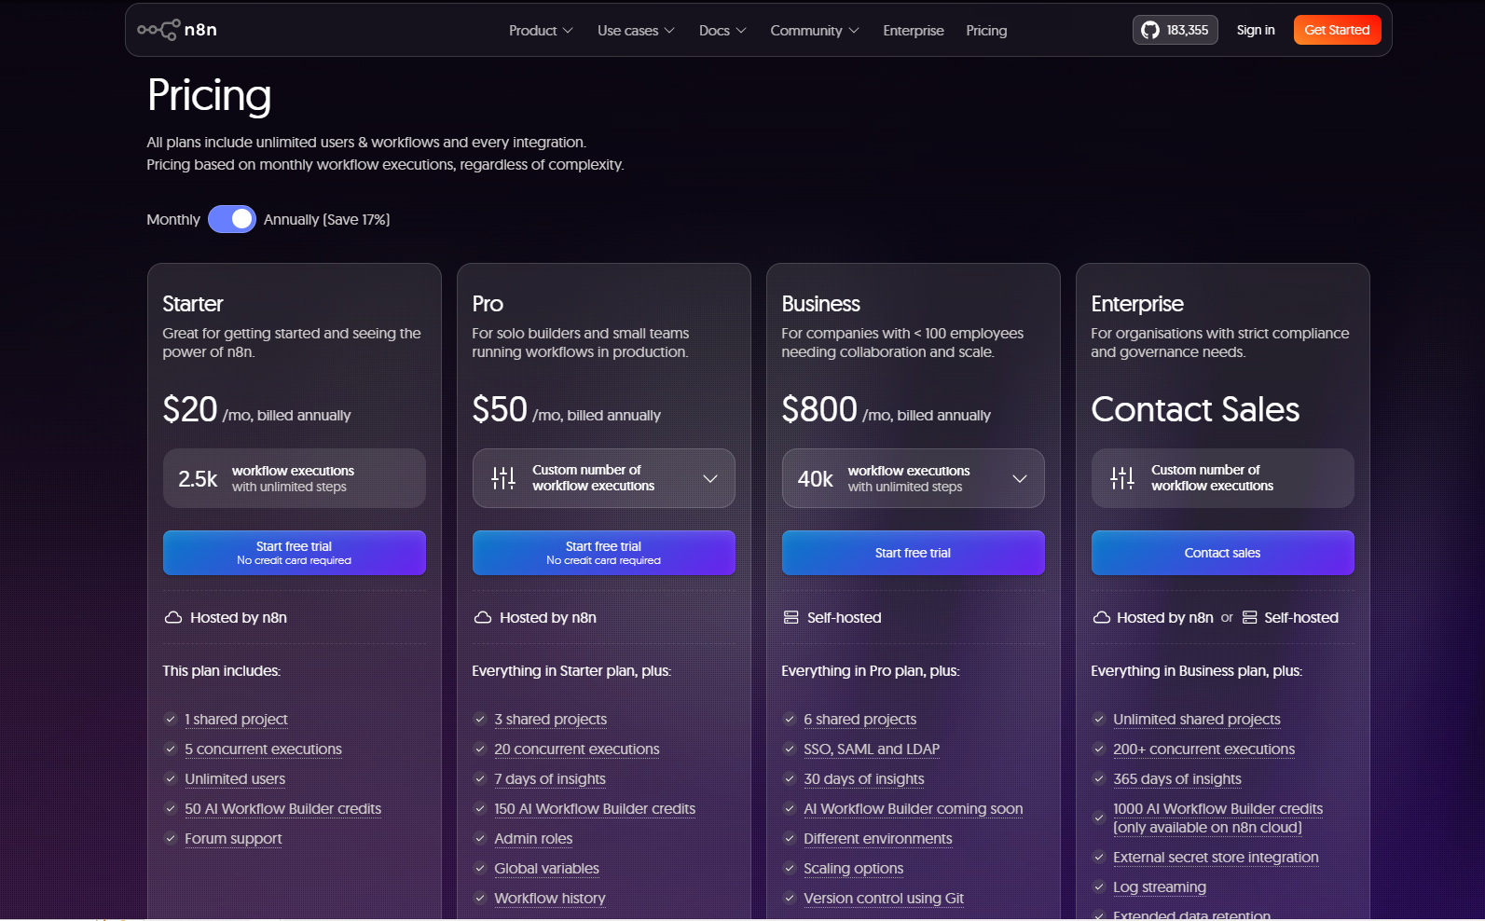The width and height of the screenshot is (1485, 921).
Task: Expand the Product menu
Action: [541, 31]
